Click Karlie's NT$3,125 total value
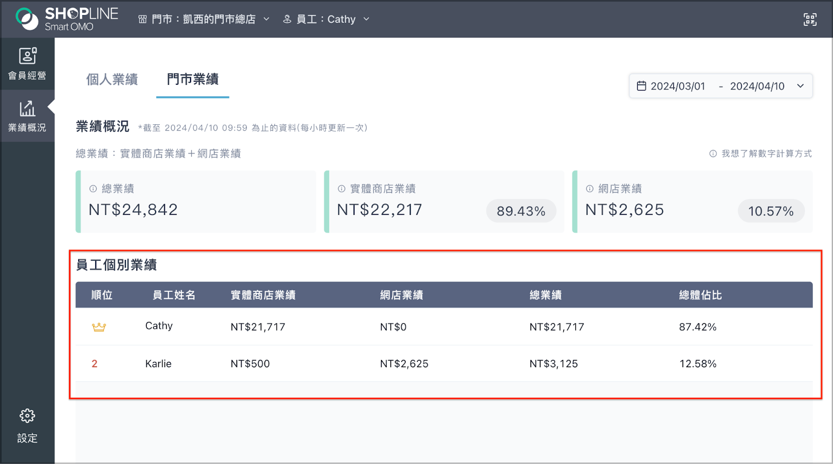The height and width of the screenshot is (464, 833). pos(553,364)
